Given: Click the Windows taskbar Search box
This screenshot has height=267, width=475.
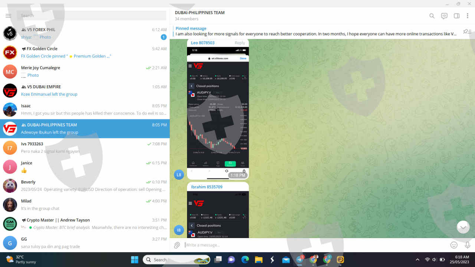Looking at the screenshot, I should (x=177, y=260).
